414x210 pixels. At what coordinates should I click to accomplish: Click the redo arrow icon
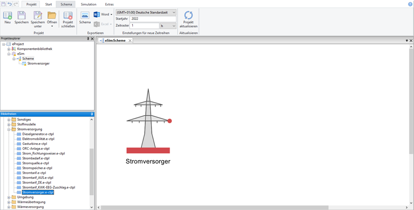pyautogui.click(x=16, y=3)
